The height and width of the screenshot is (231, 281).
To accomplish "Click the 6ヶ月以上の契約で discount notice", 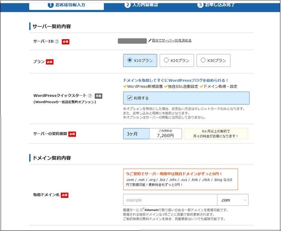I will (x=216, y=134).
